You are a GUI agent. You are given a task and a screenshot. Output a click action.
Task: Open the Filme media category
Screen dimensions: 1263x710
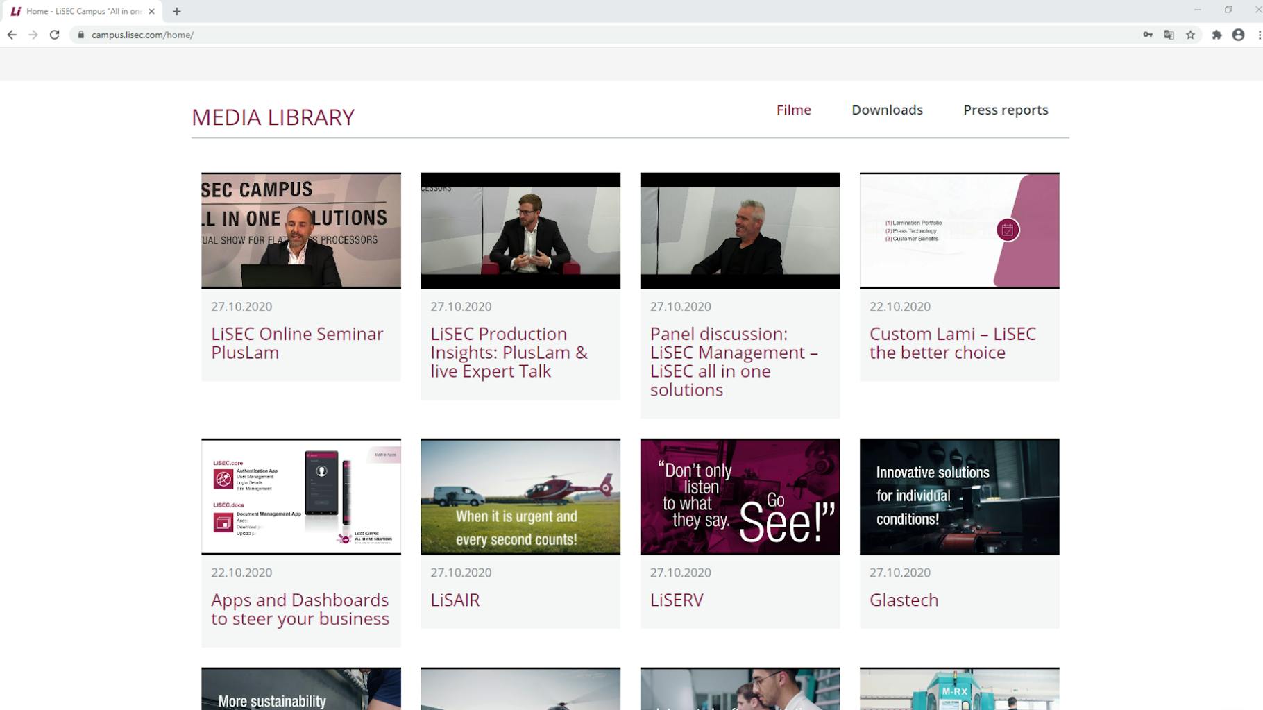(x=794, y=110)
